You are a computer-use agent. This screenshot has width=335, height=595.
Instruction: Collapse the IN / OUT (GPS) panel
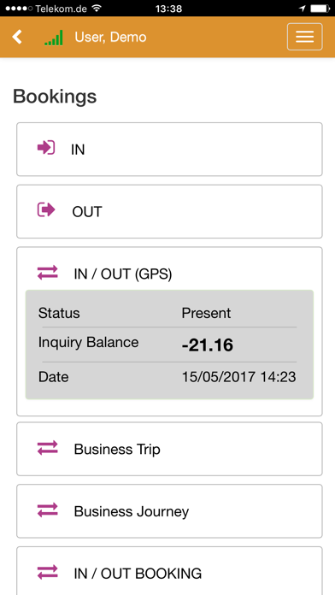click(169, 274)
